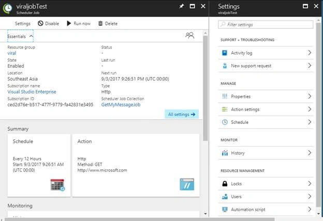Expand Schedule chevron in Settings
This screenshot has width=323, height=221.
click(310, 122)
